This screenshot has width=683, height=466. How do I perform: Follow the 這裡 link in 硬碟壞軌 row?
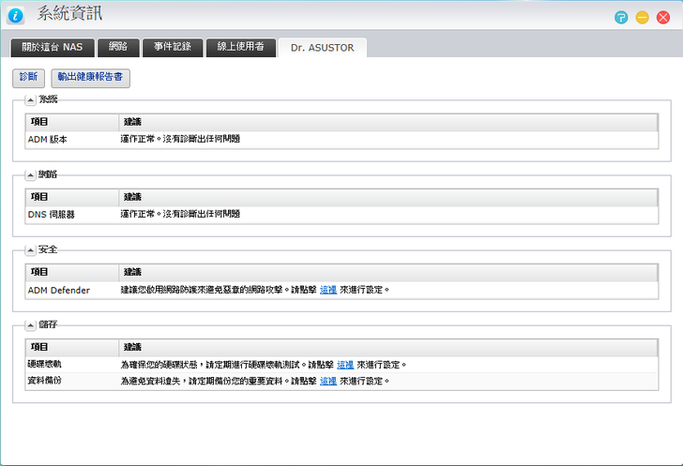pos(345,364)
